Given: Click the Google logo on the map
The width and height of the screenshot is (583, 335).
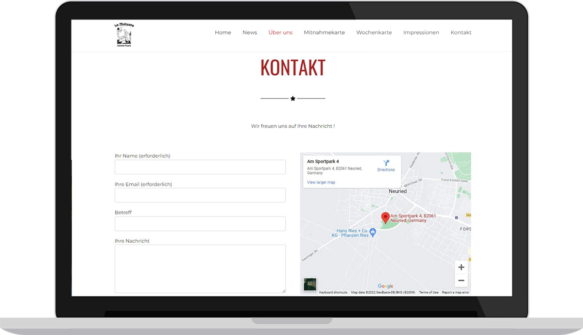Looking at the screenshot, I should (x=385, y=286).
